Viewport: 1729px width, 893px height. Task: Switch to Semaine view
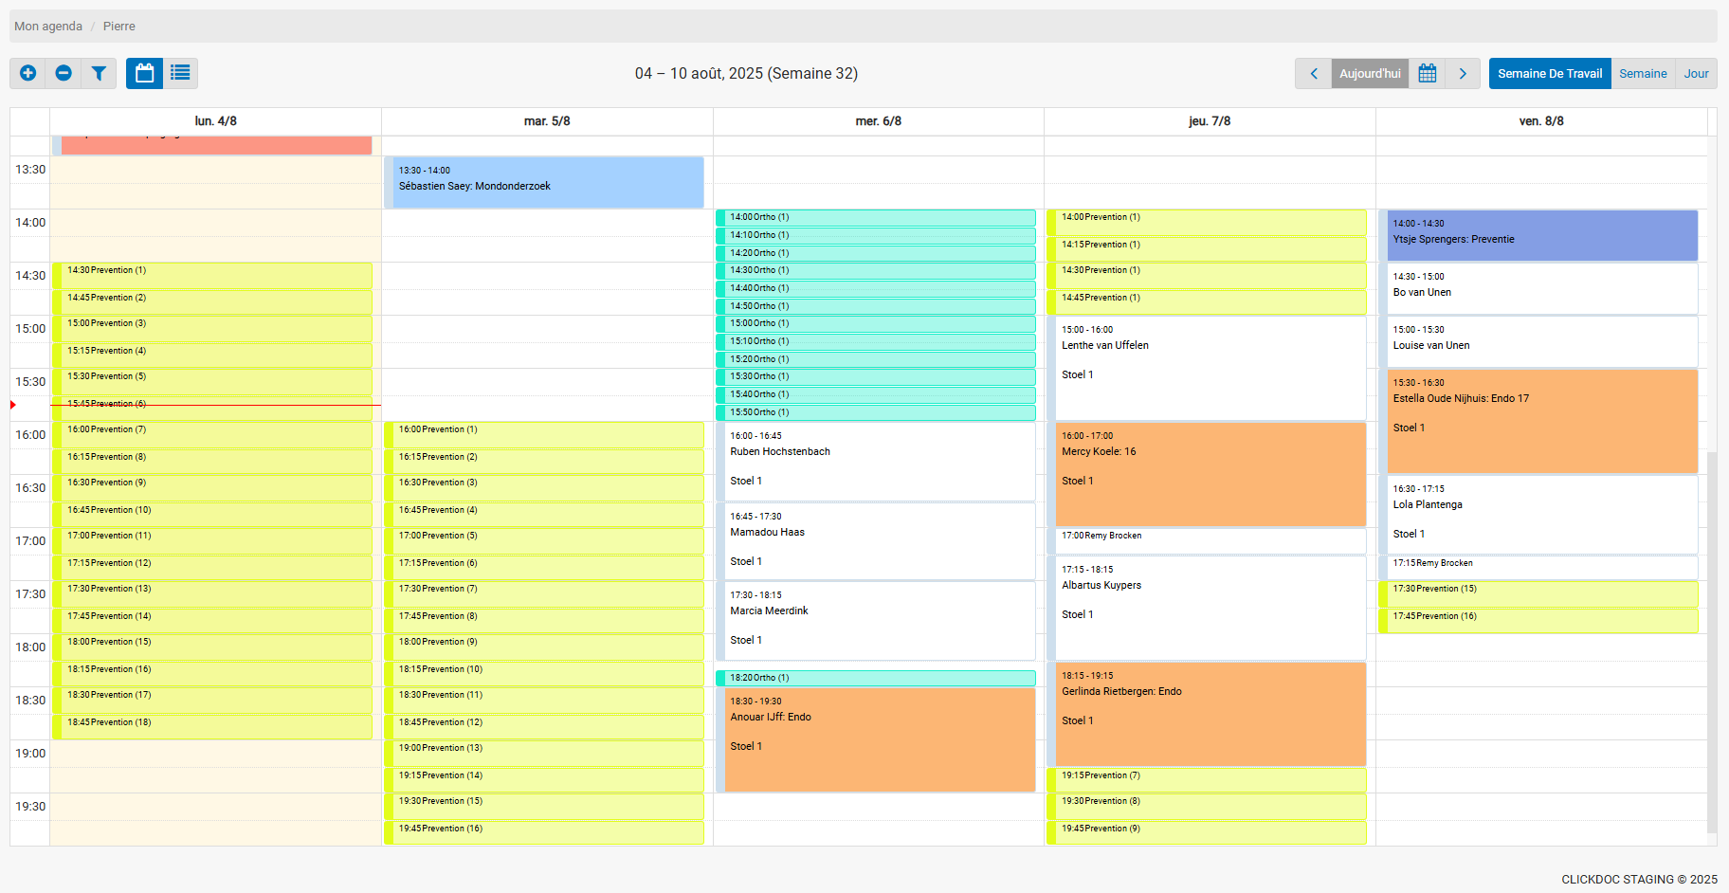(x=1642, y=73)
